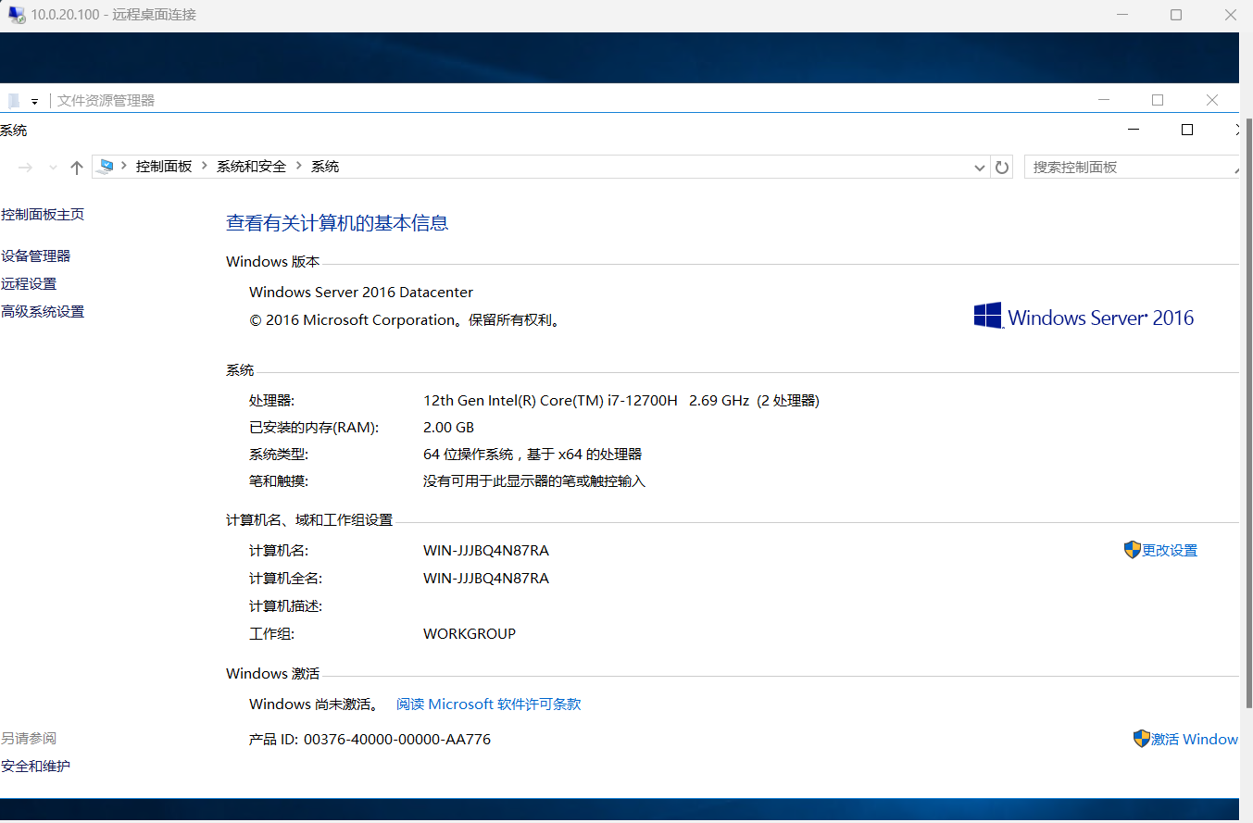Open 高级系统设置 in the sidebar
The width and height of the screenshot is (1253, 823).
43,312
